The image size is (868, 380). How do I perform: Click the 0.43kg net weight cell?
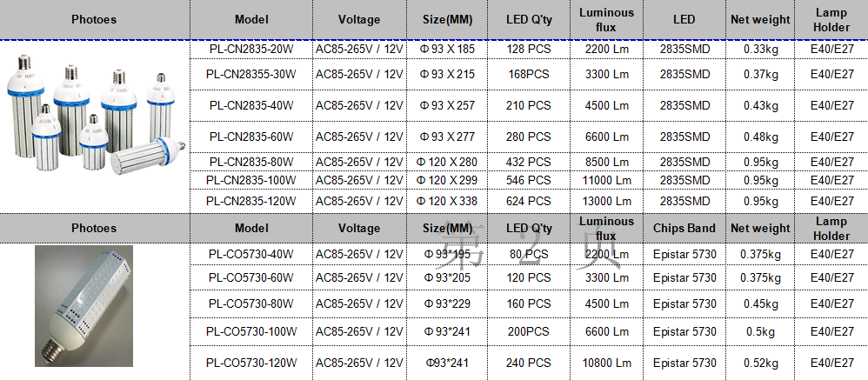tap(761, 105)
